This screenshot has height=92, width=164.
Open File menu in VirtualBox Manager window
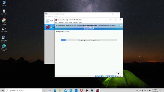click(46, 17)
